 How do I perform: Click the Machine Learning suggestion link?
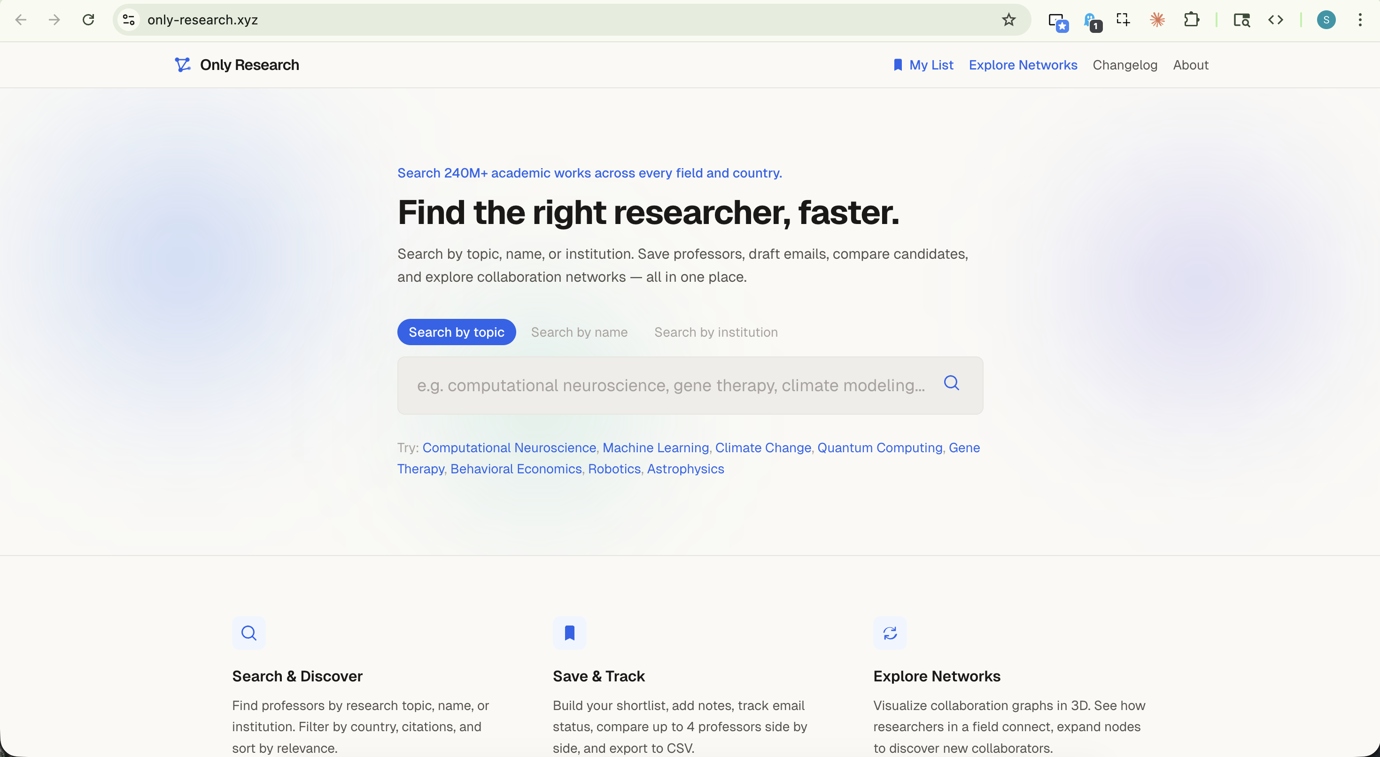click(655, 448)
